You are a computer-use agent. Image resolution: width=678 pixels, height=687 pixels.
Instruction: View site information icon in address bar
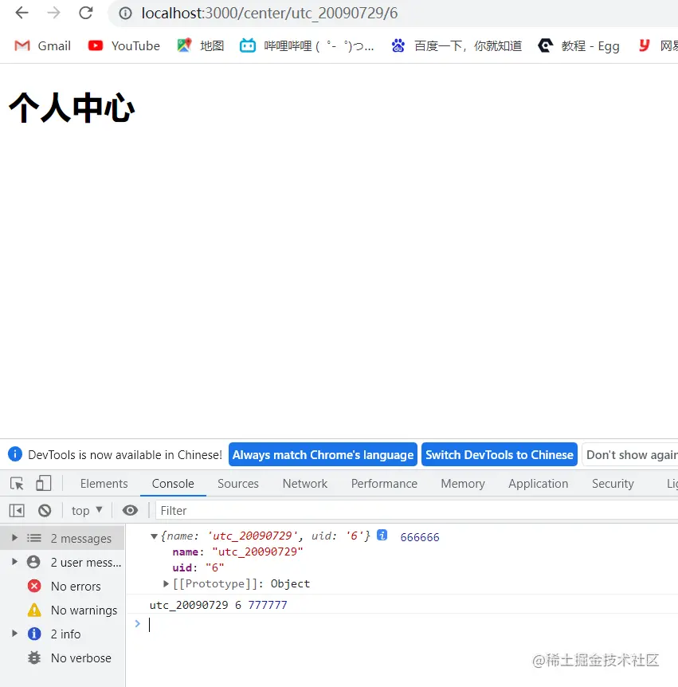(x=125, y=13)
